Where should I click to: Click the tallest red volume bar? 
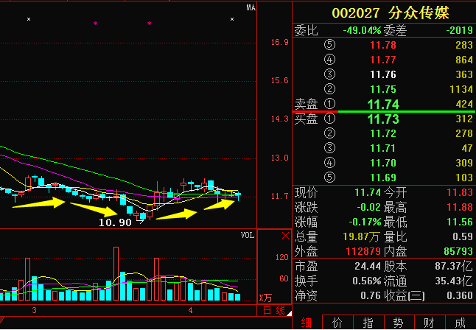[116, 274]
